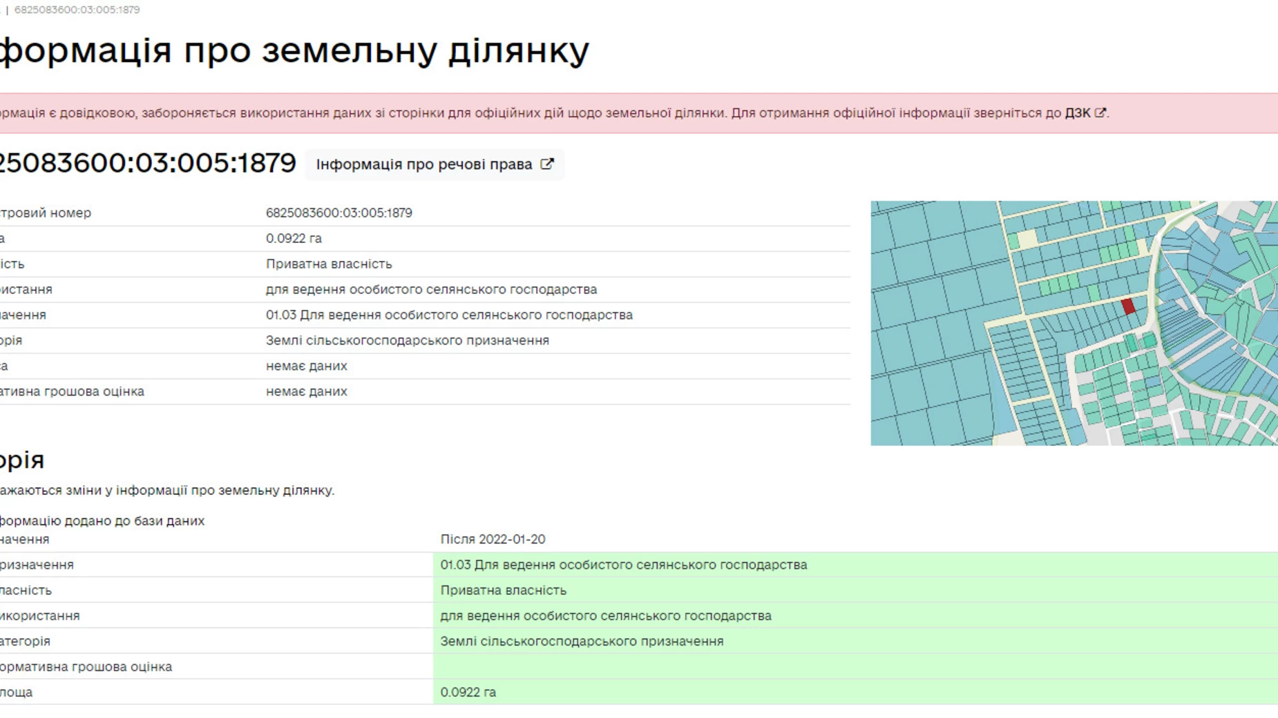Click the page heading about земельну ділянку
Screen dimensions: 1278x718
click(x=294, y=50)
